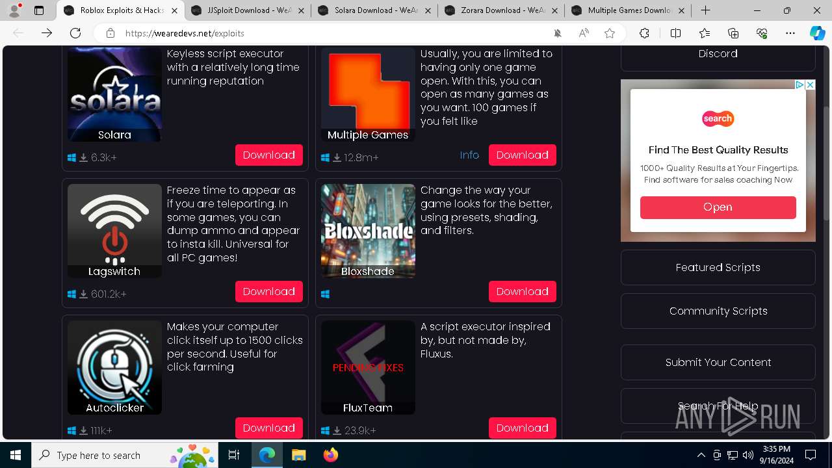Open Submit Your Content link
This screenshot has height=468, width=832.
coord(718,363)
